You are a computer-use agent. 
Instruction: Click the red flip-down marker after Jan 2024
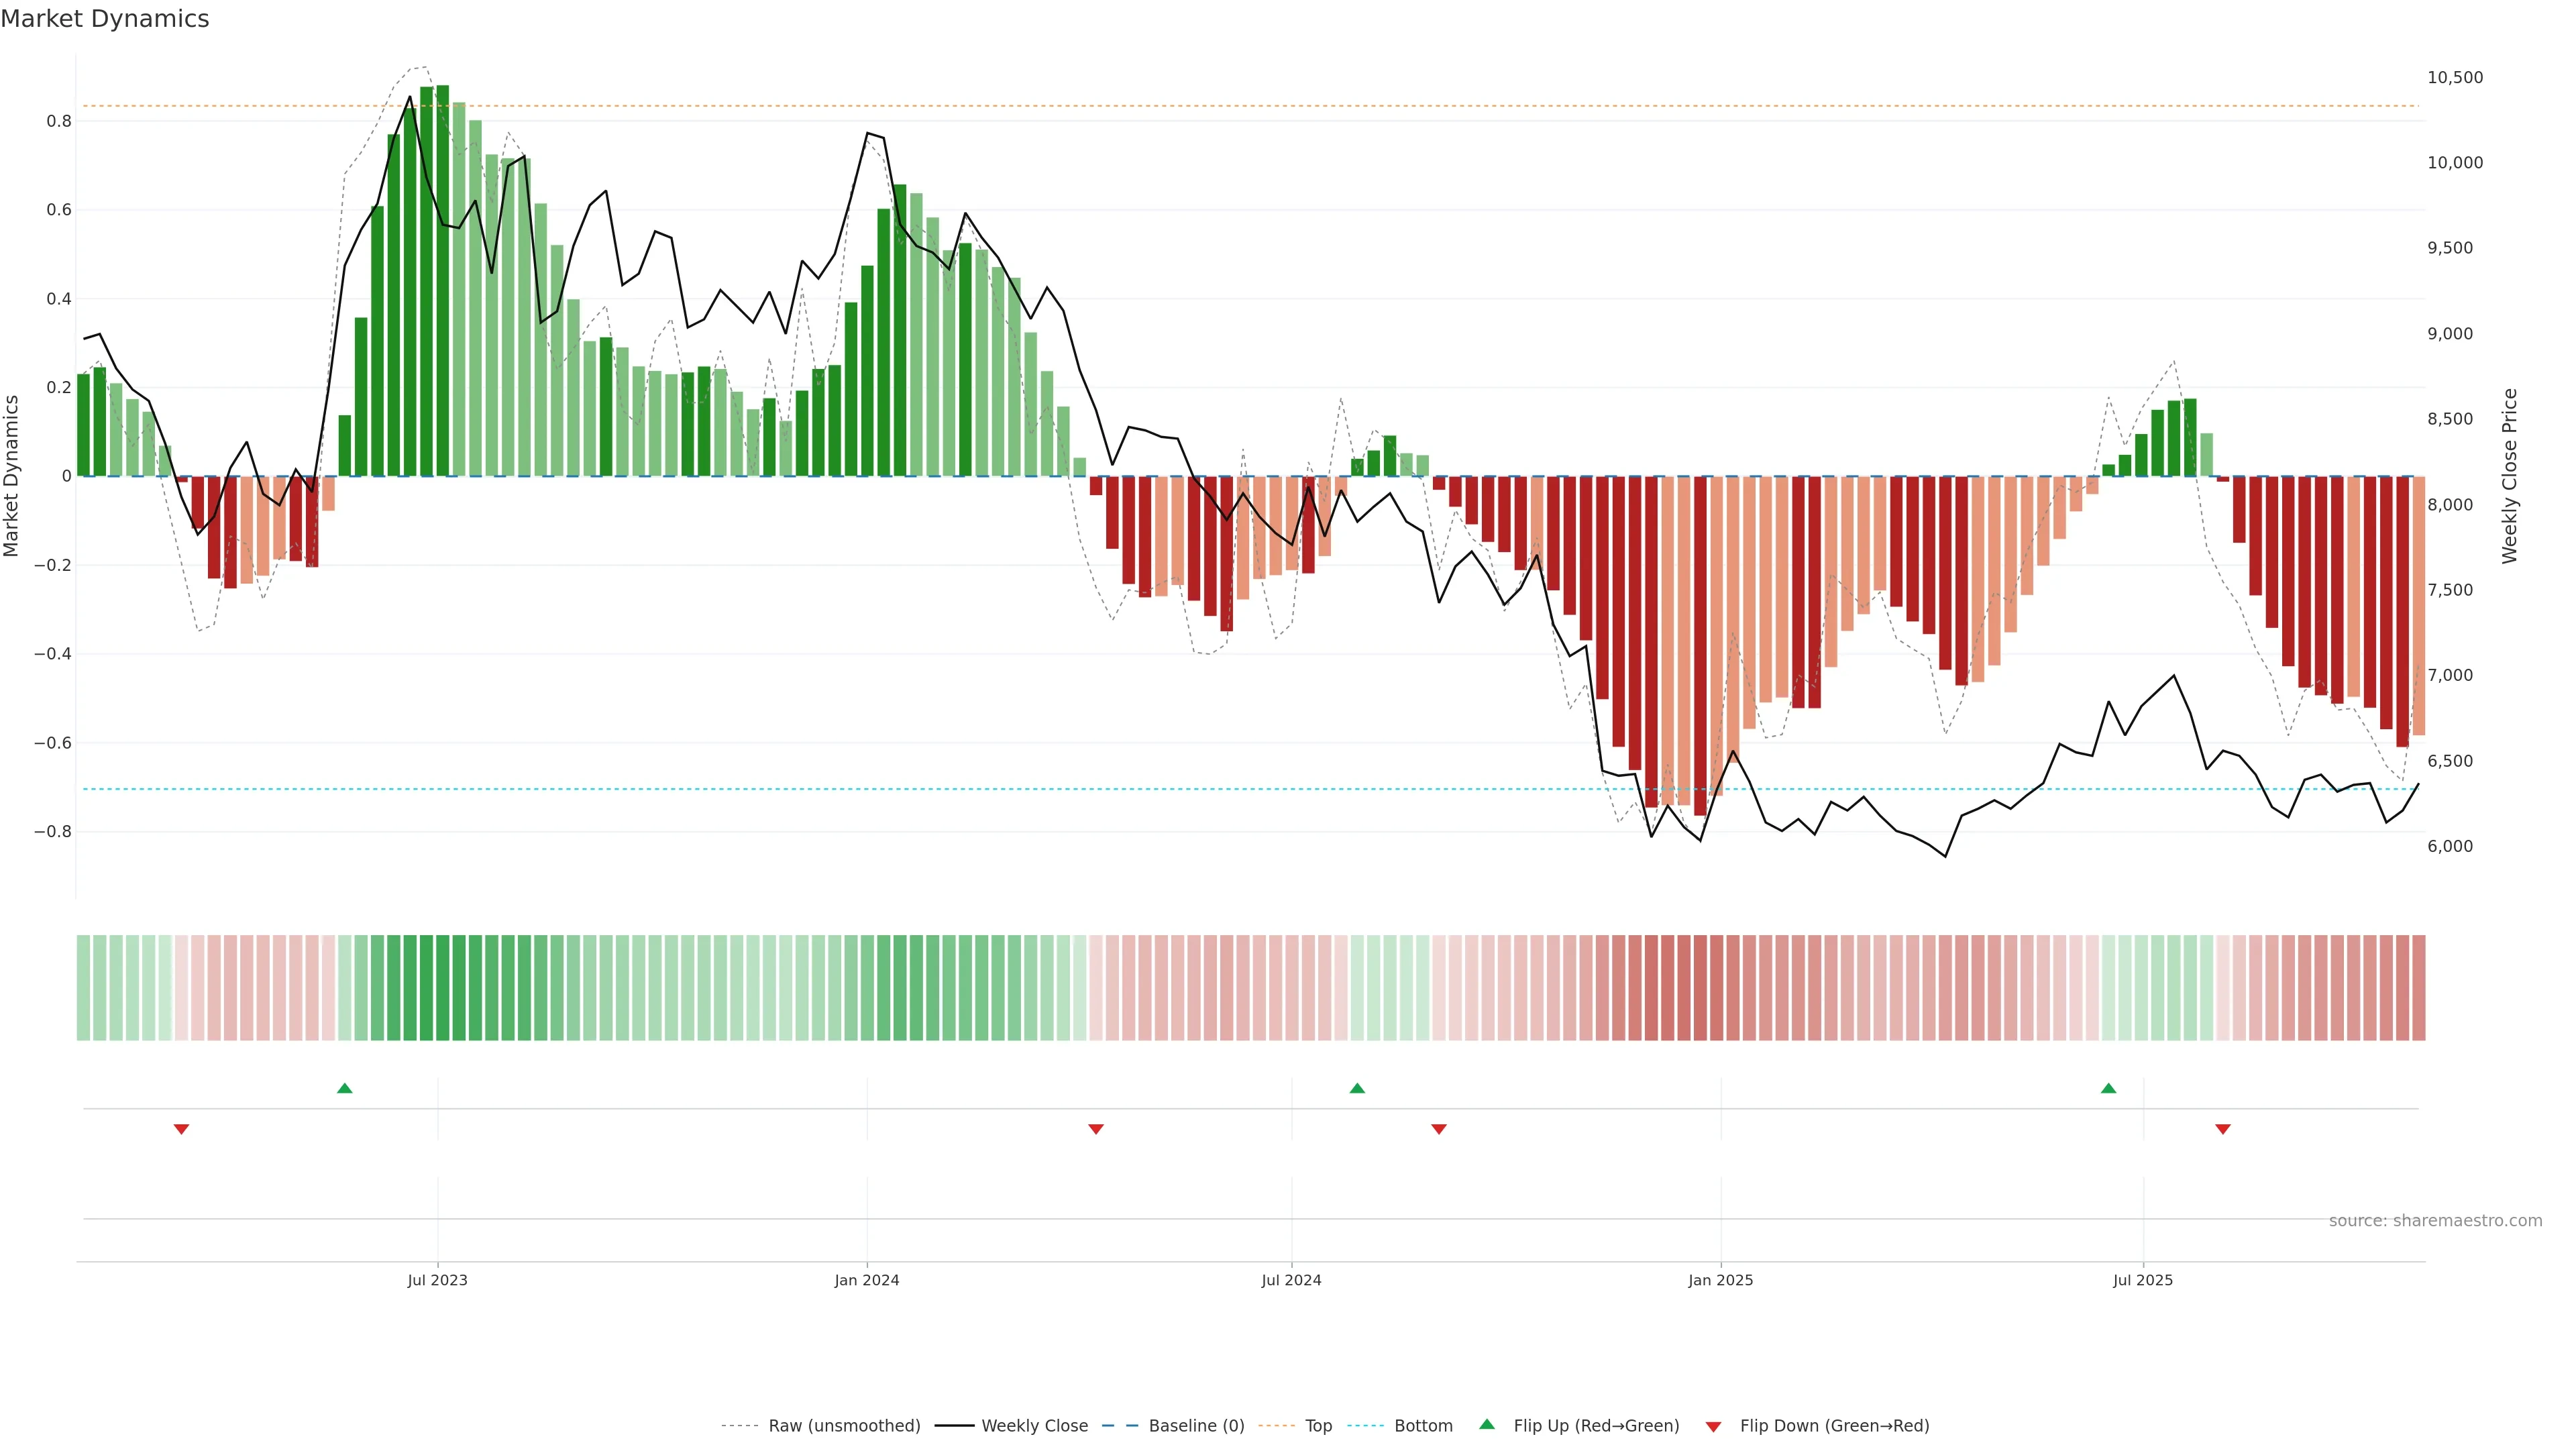point(1096,1129)
